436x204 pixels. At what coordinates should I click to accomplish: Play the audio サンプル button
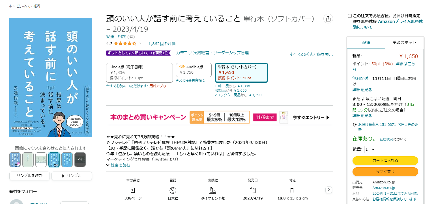pyautogui.click(x=72, y=176)
